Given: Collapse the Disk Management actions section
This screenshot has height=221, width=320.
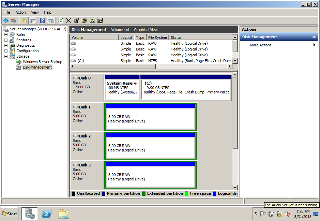Looking at the screenshot, I should pyautogui.click(x=314, y=37).
